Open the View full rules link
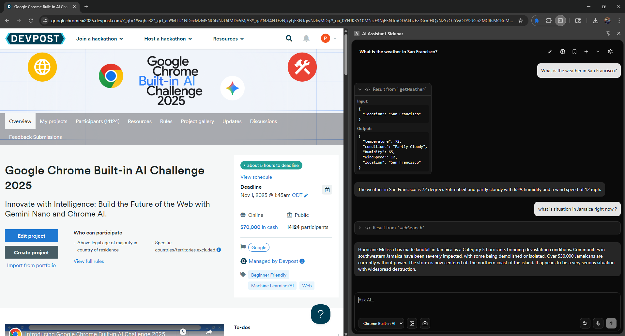 pyautogui.click(x=89, y=261)
